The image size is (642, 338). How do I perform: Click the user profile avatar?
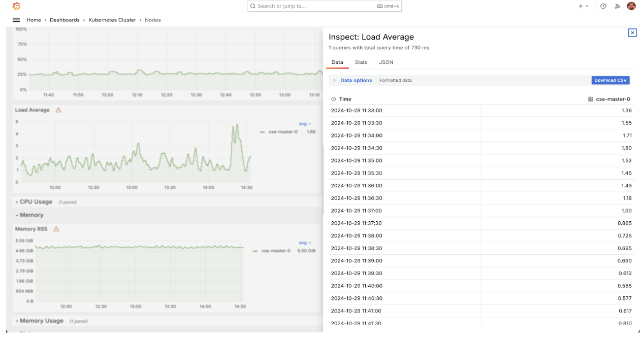click(x=631, y=6)
